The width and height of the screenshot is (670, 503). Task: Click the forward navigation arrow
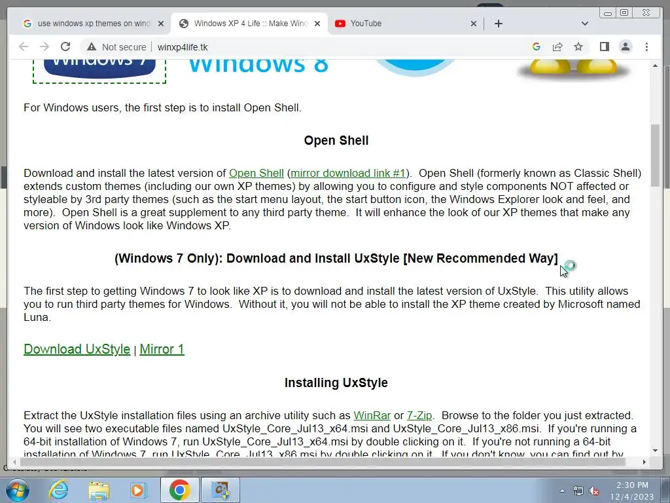tap(44, 47)
